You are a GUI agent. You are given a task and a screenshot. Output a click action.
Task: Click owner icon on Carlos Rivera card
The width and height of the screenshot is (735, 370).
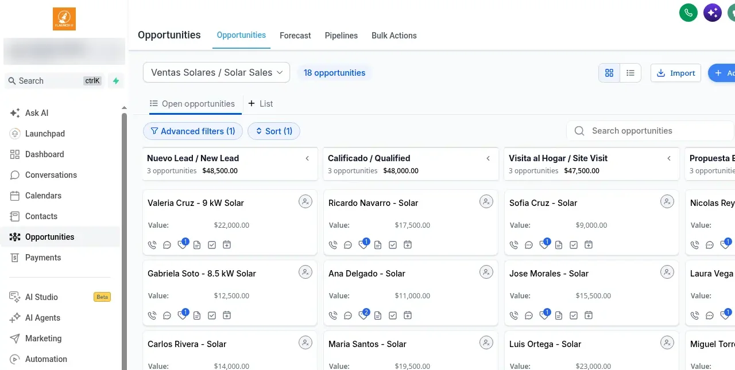[x=305, y=342]
